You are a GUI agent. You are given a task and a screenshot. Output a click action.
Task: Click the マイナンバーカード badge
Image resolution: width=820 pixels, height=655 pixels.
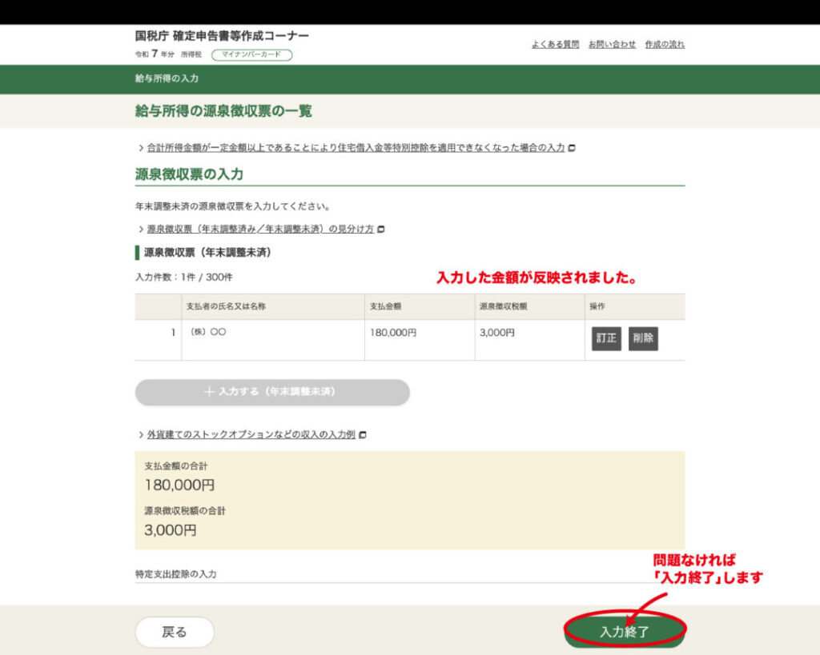(x=251, y=55)
